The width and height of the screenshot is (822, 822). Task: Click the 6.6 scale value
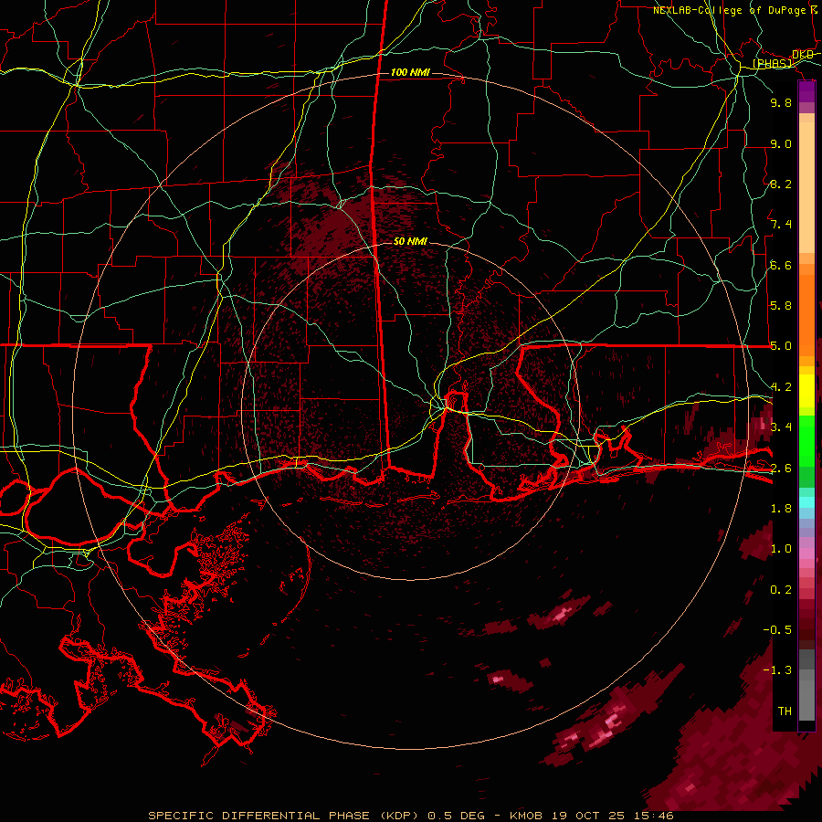(781, 265)
